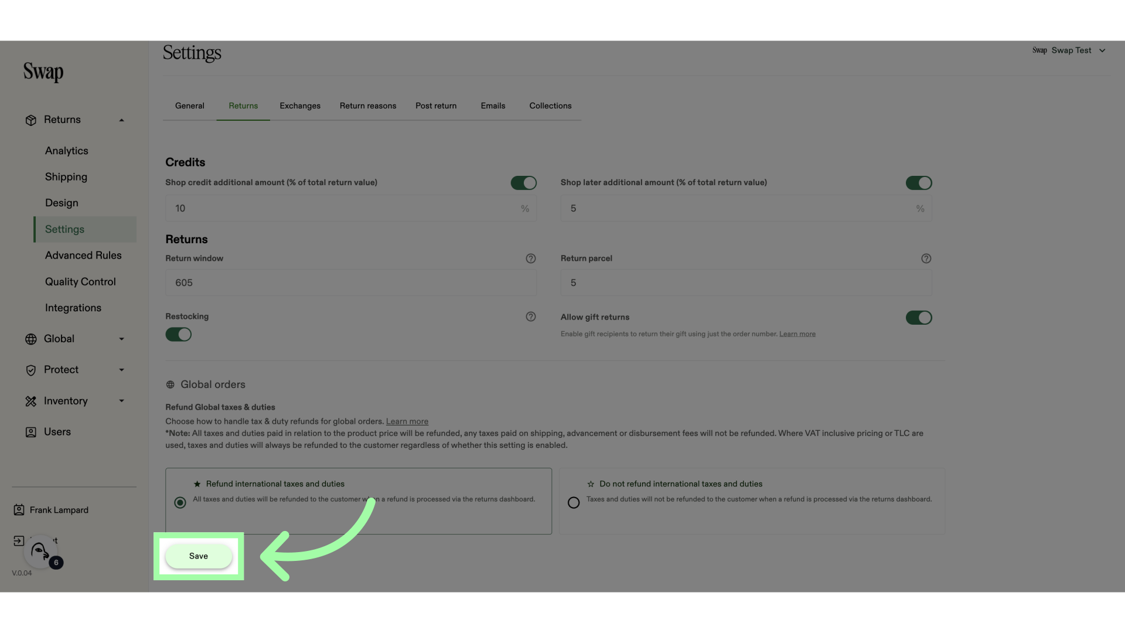Click the Return window input field
Viewport: 1125px width, 633px height.
(x=351, y=282)
